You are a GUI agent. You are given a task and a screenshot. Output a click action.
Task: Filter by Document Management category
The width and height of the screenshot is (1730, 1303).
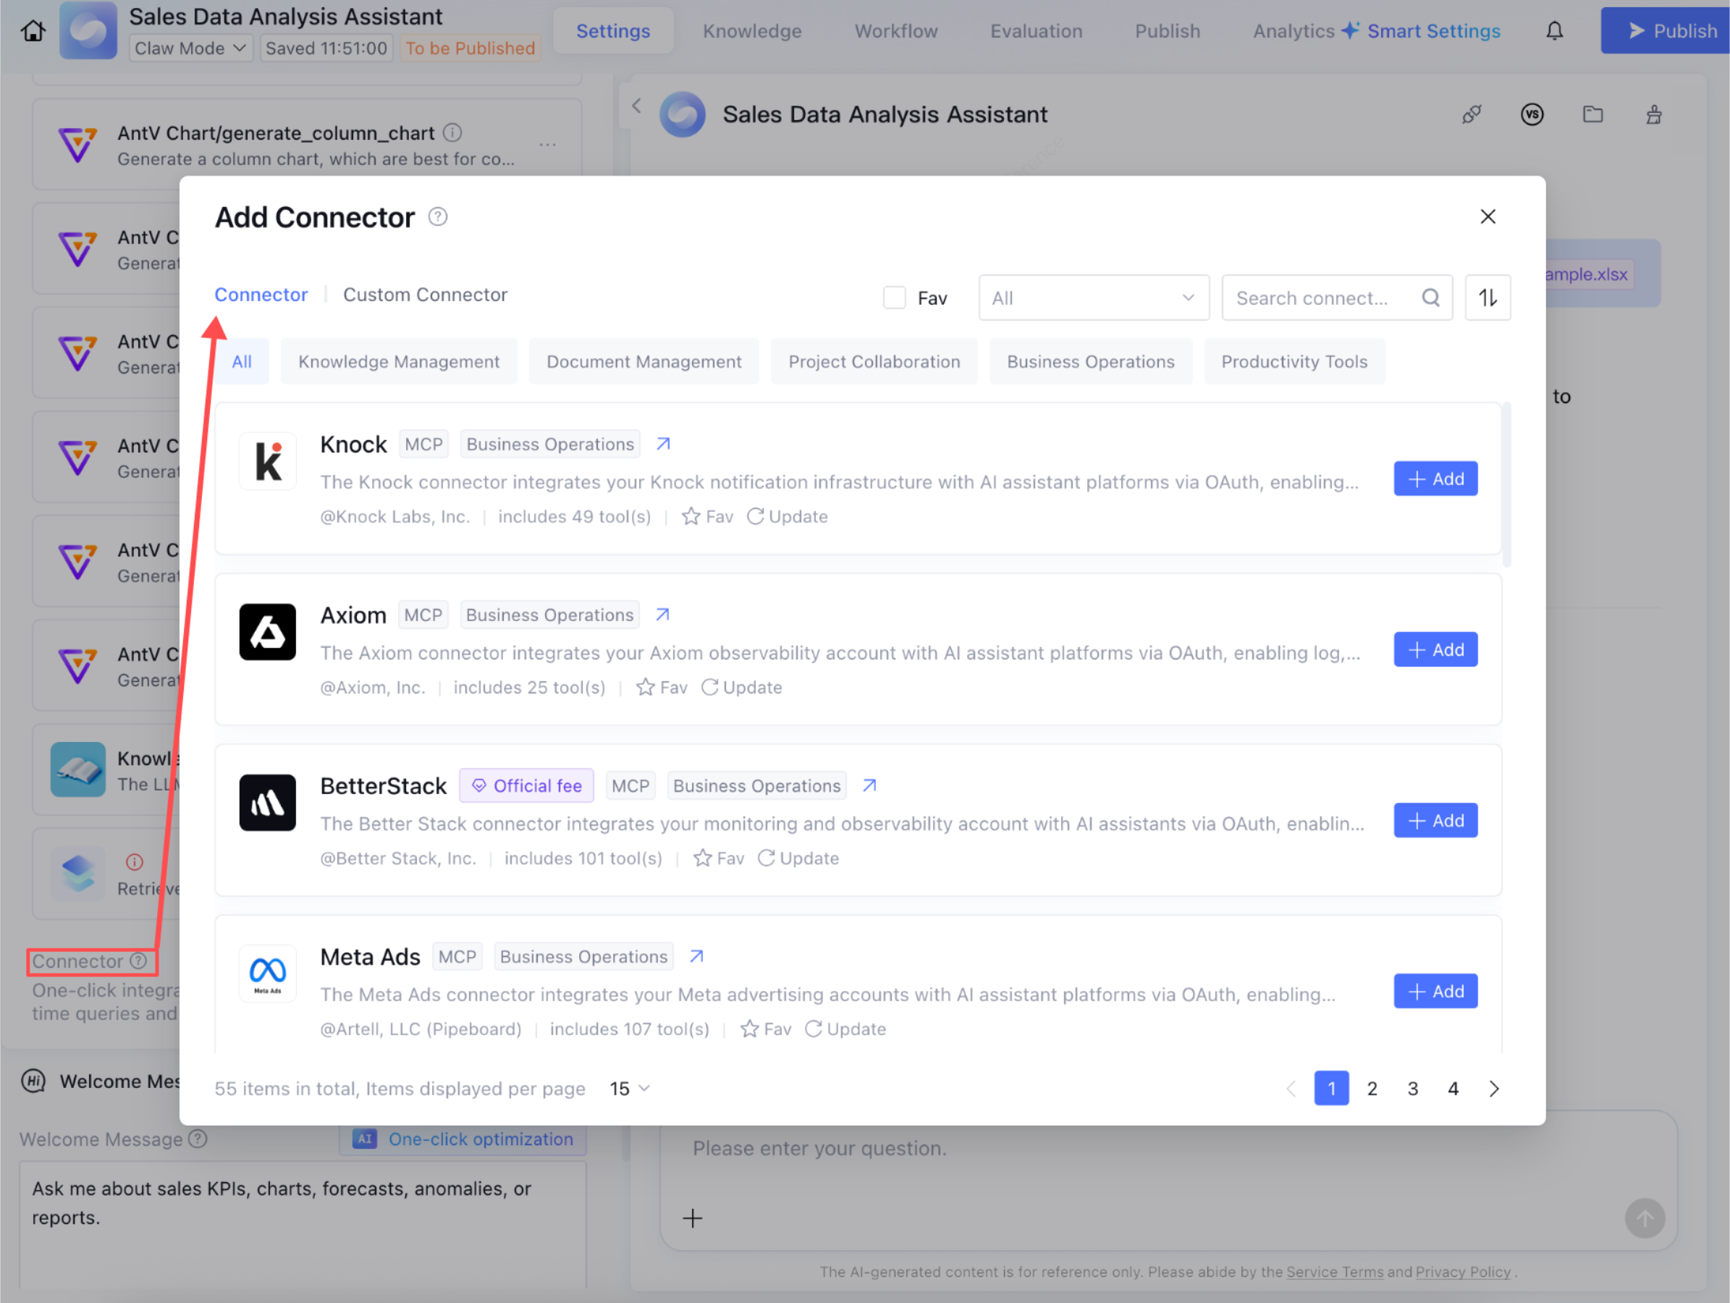coord(644,361)
